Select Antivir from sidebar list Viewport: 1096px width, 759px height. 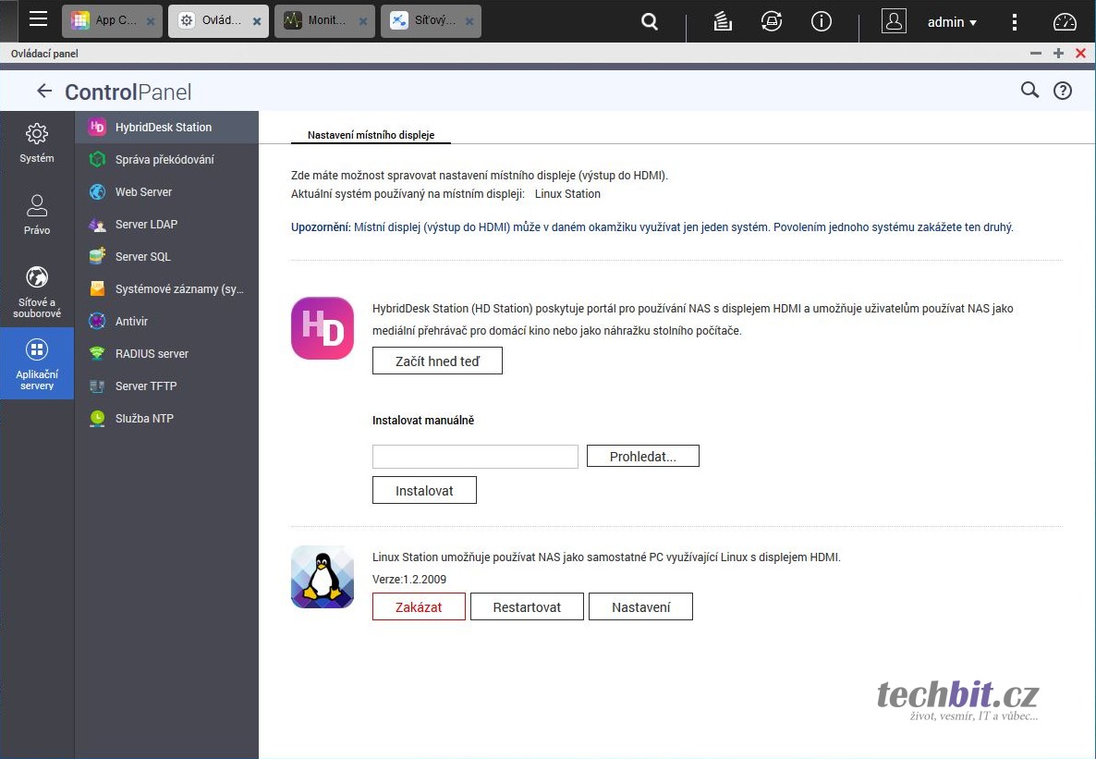131,322
